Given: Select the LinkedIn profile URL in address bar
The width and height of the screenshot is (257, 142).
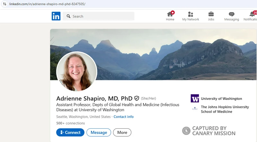Looking at the screenshot, I should pos(47,4).
